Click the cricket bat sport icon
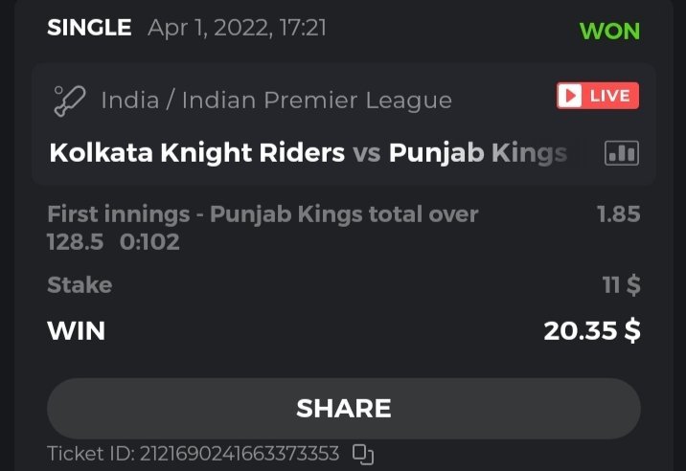Viewport: 686px width, 471px height. coord(70,99)
